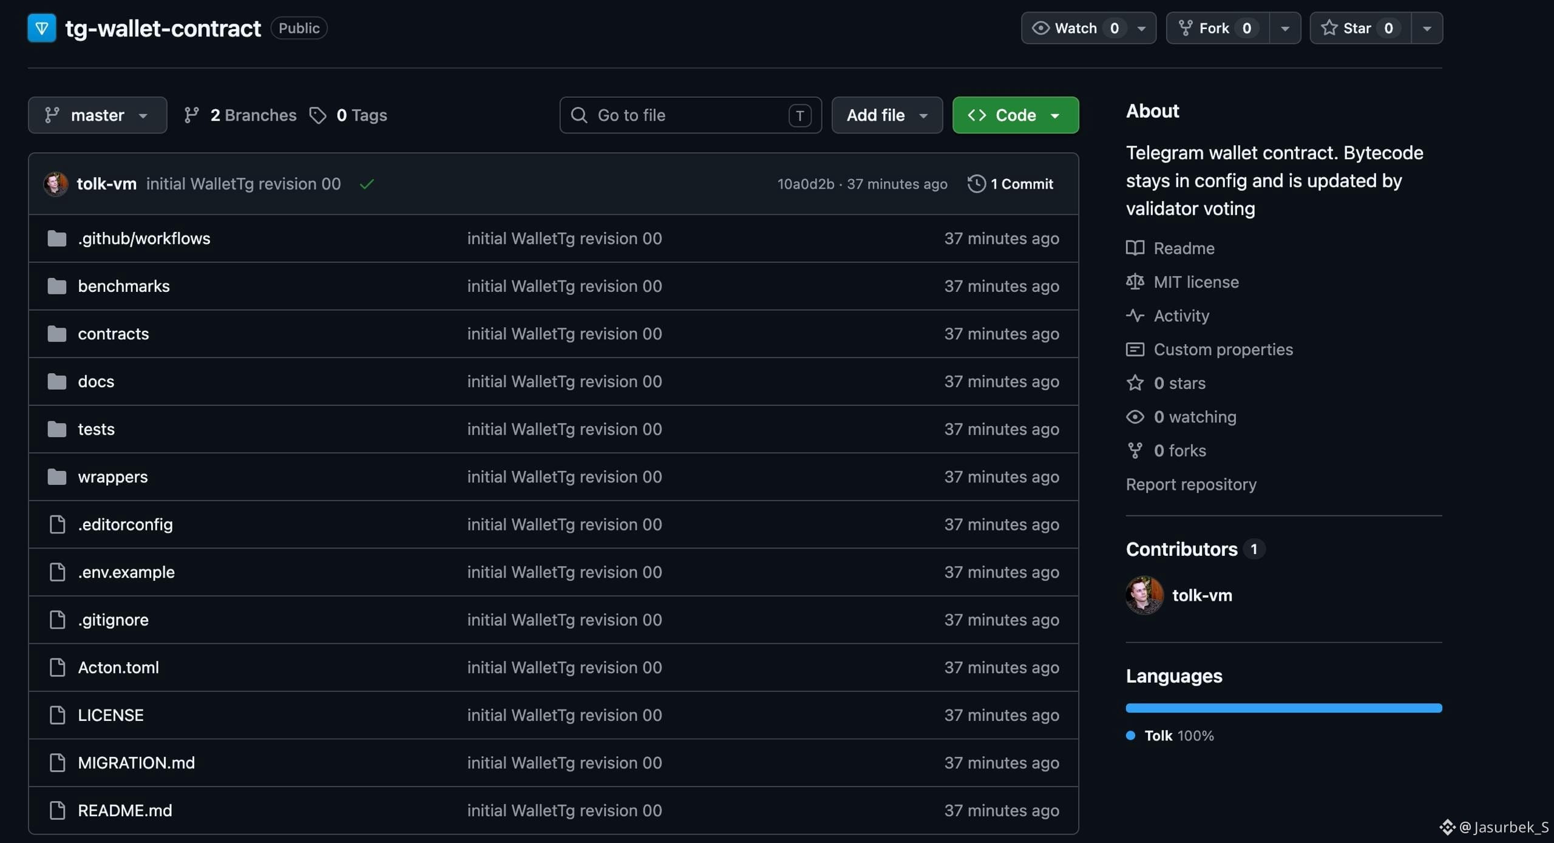Open the .github/workflows folder icon
1554x843 pixels.
[x=57, y=239]
